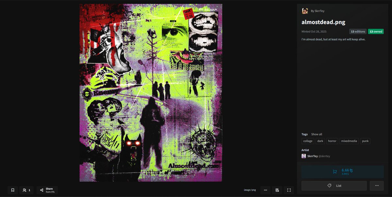Click the image/png file type label
392x197 pixels.
[249, 190]
